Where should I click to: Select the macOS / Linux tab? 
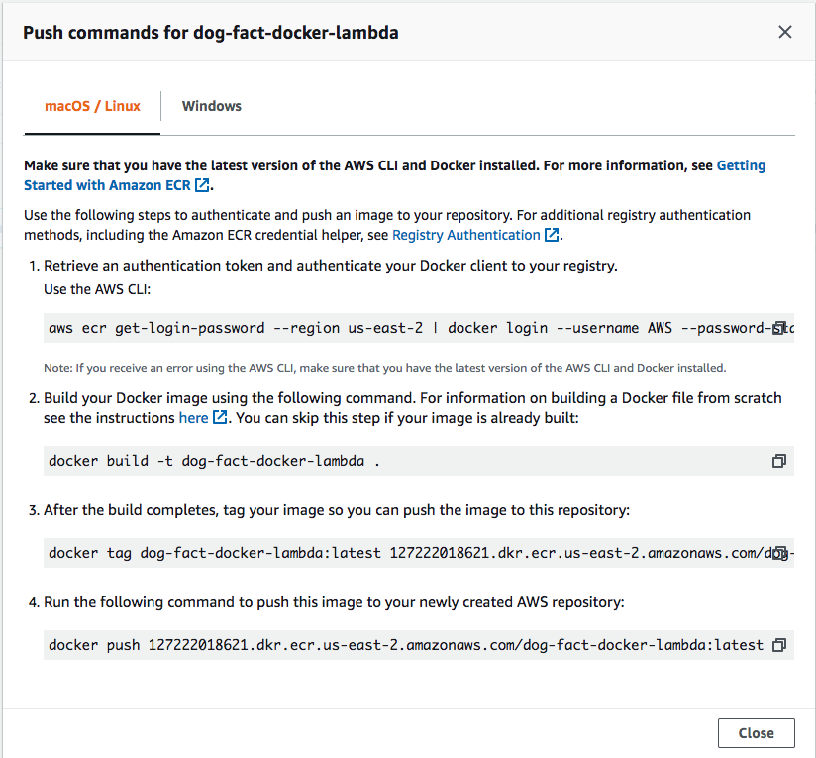click(x=92, y=106)
